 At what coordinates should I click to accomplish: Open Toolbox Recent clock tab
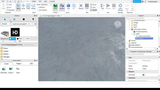tap(24, 19)
